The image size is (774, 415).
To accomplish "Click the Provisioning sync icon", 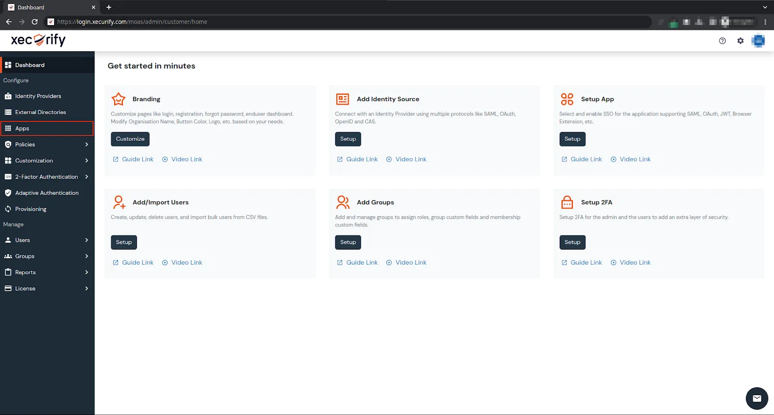I will point(8,209).
